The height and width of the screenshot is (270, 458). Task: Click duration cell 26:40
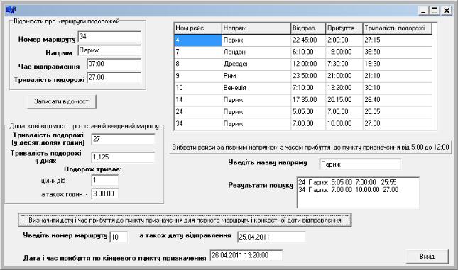397,100
